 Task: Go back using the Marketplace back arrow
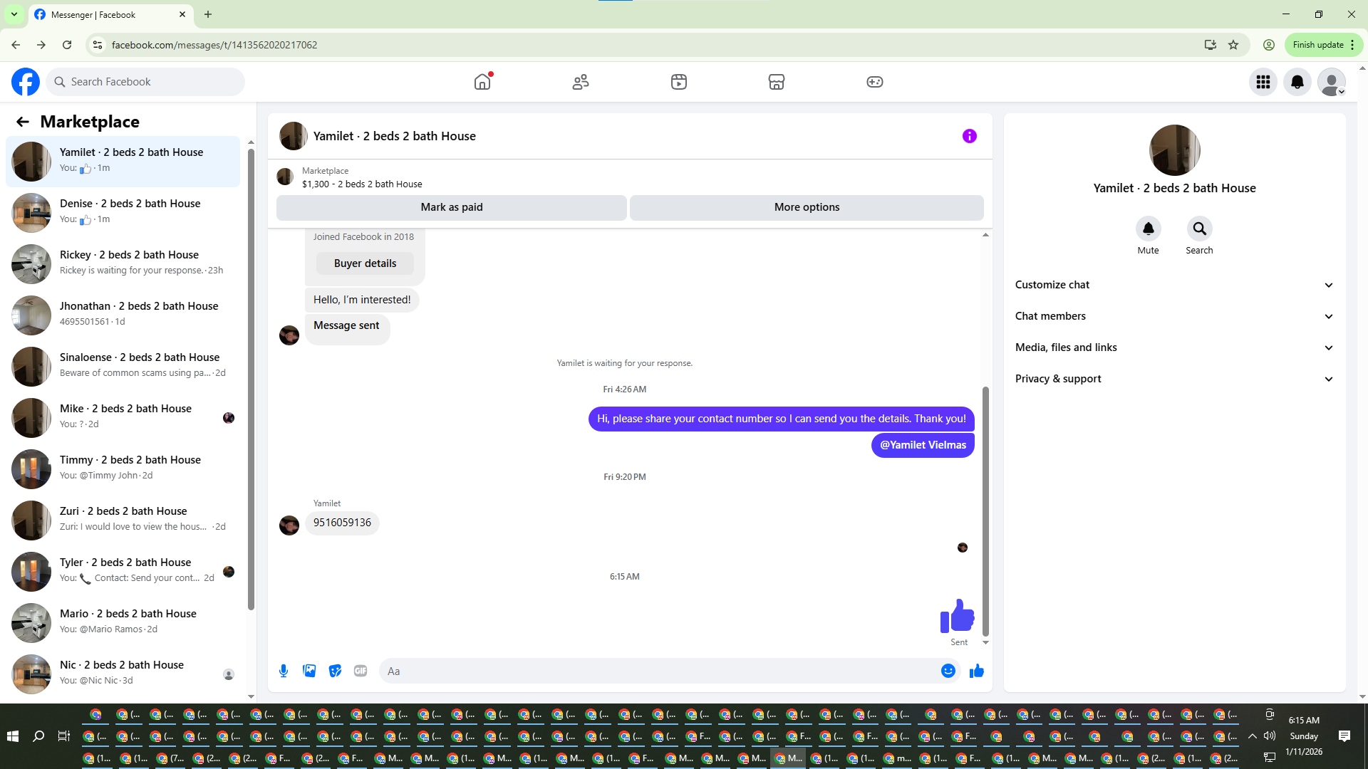[x=23, y=122]
